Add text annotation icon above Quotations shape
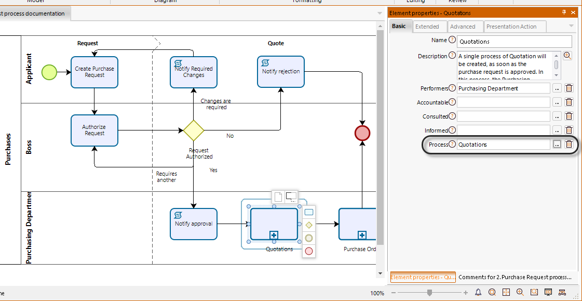Viewport: 582px width, 301px height. coord(291,197)
